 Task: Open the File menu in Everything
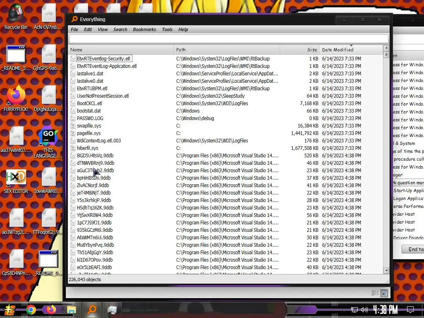coord(75,29)
